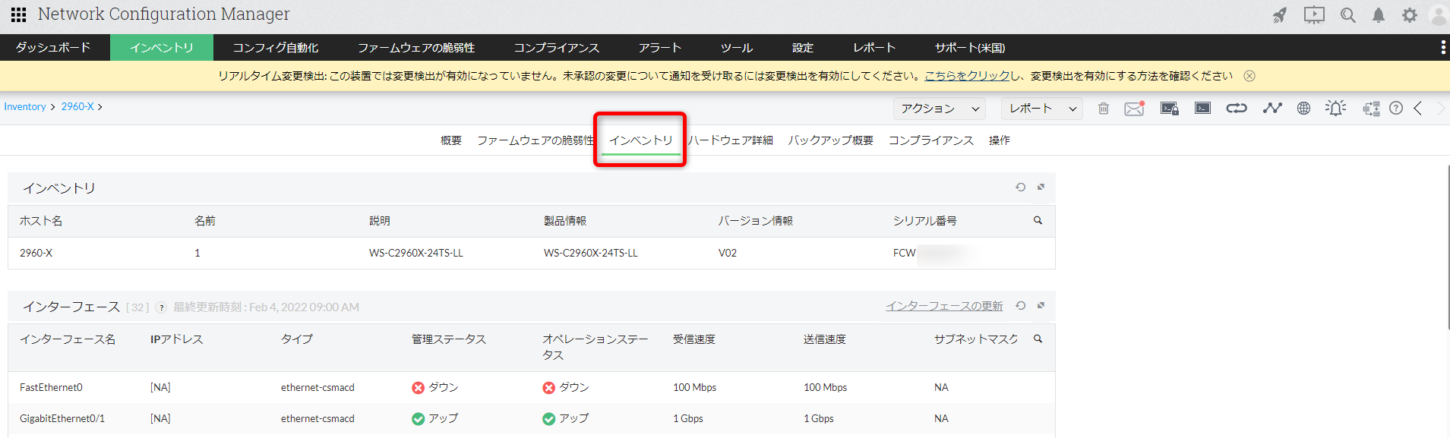Switch to the ハードウェア詳細 tab

click(731, 140)
